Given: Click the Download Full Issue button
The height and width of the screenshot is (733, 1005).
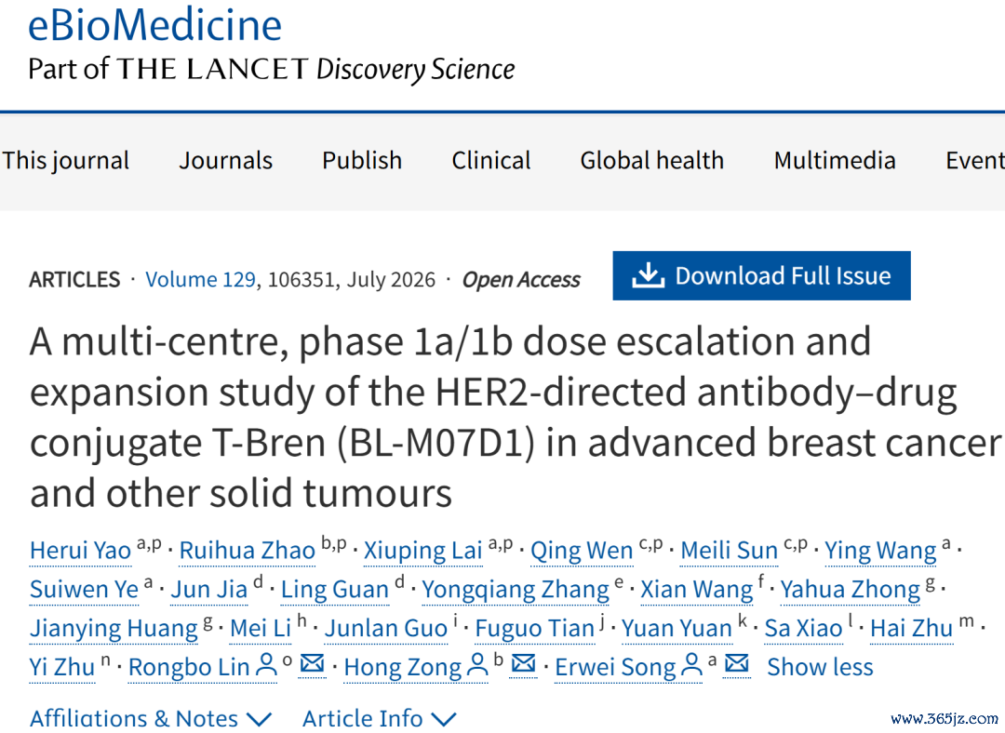Looking at the screenshot, I should point(761,275).
